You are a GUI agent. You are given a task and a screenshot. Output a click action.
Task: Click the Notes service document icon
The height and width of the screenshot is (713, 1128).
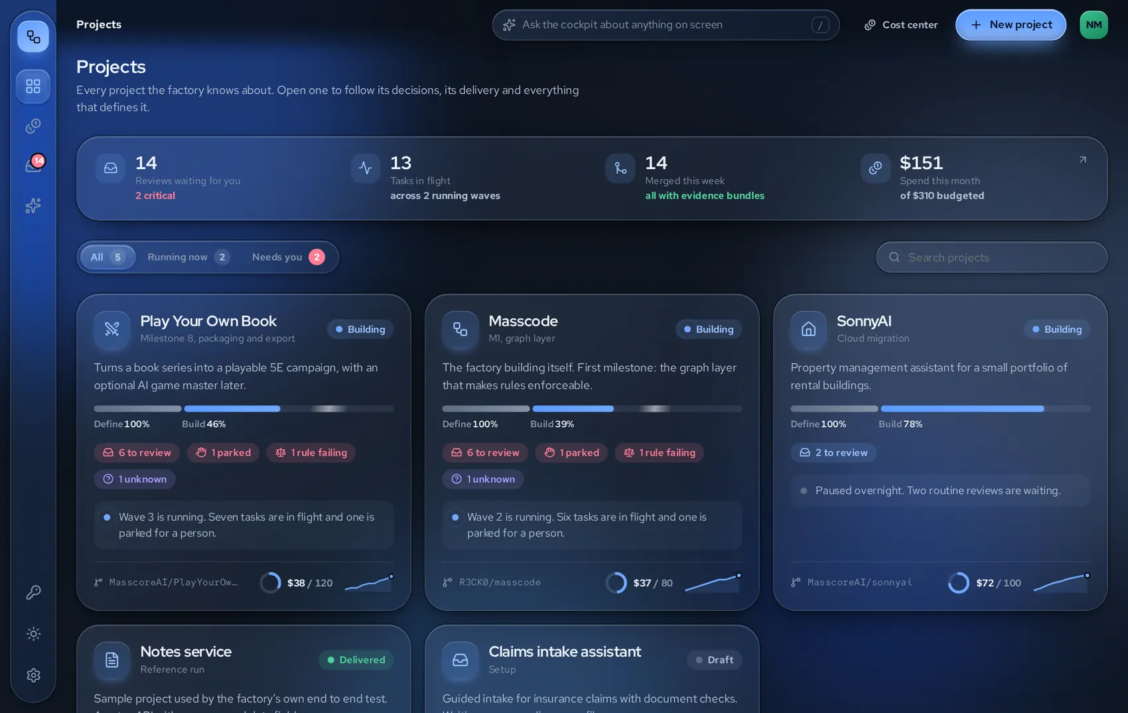[x=111, y=660]
